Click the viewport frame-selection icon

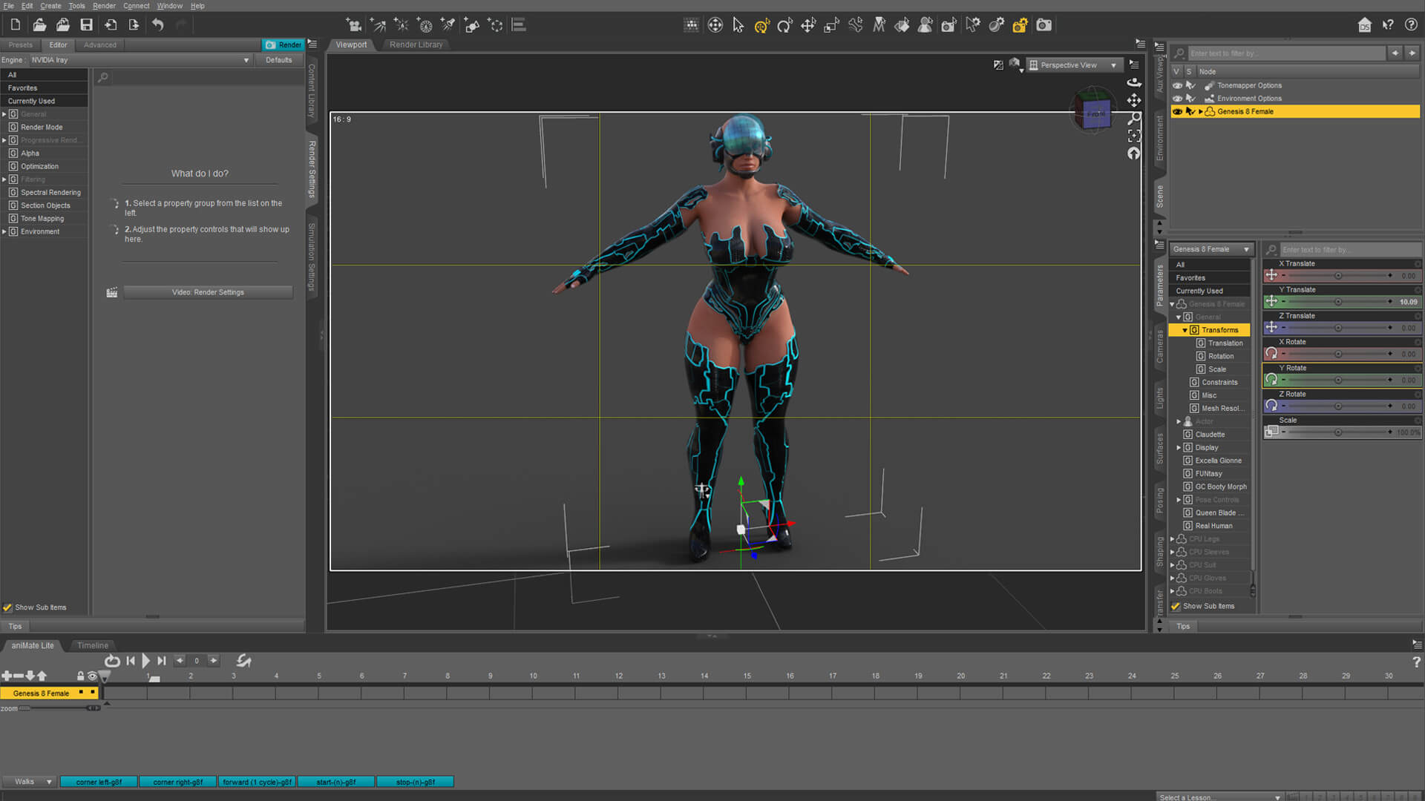1134,136
